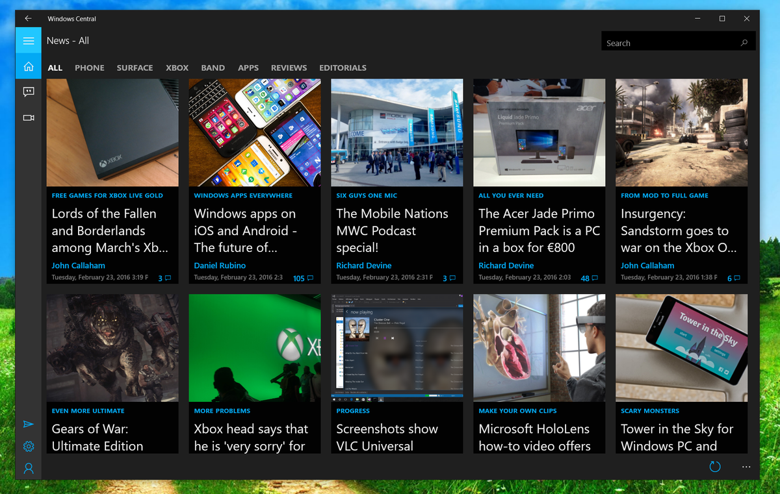Open the REVIEWS tab
The height and width of the screenshot is (494, 780).
pos(289,68)
